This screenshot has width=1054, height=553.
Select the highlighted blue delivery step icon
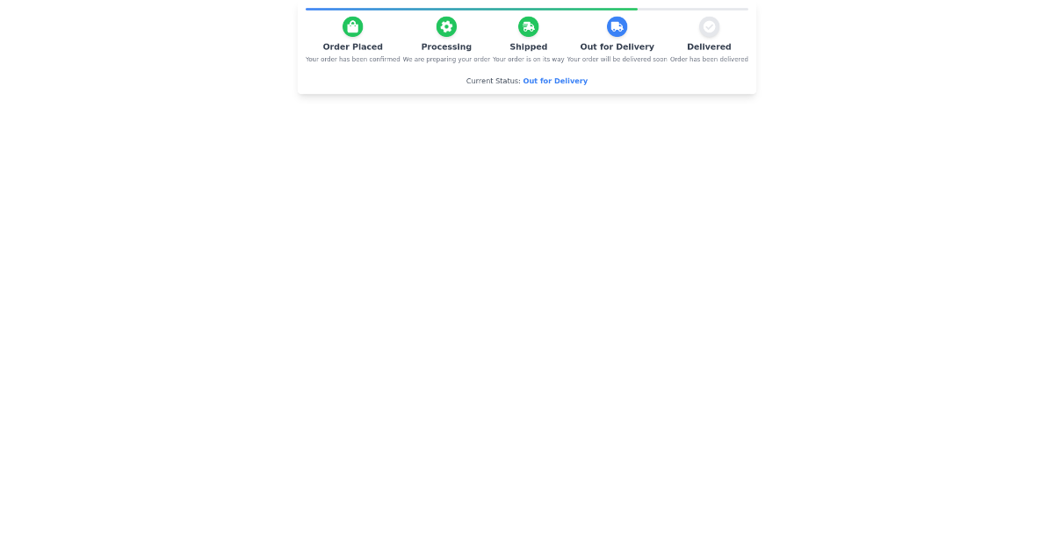617,26
